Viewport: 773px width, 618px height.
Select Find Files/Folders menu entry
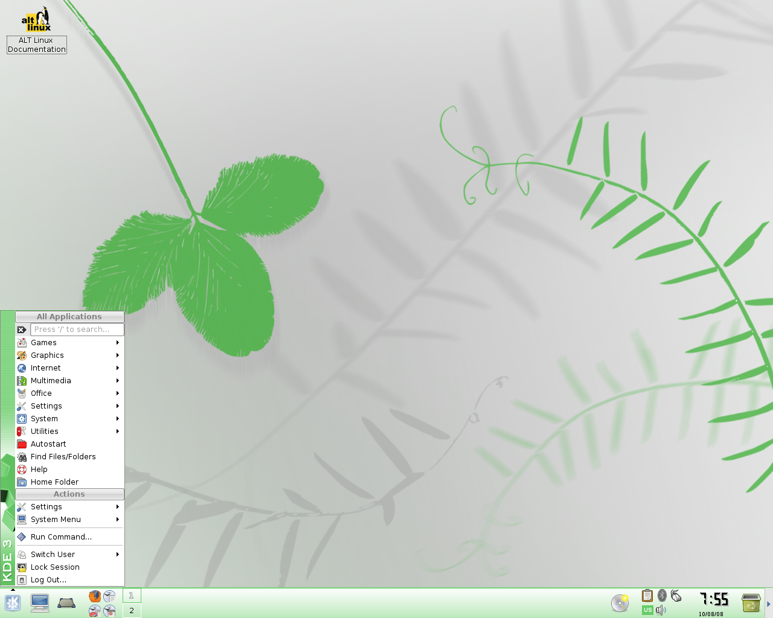click(x=69, y=456)
